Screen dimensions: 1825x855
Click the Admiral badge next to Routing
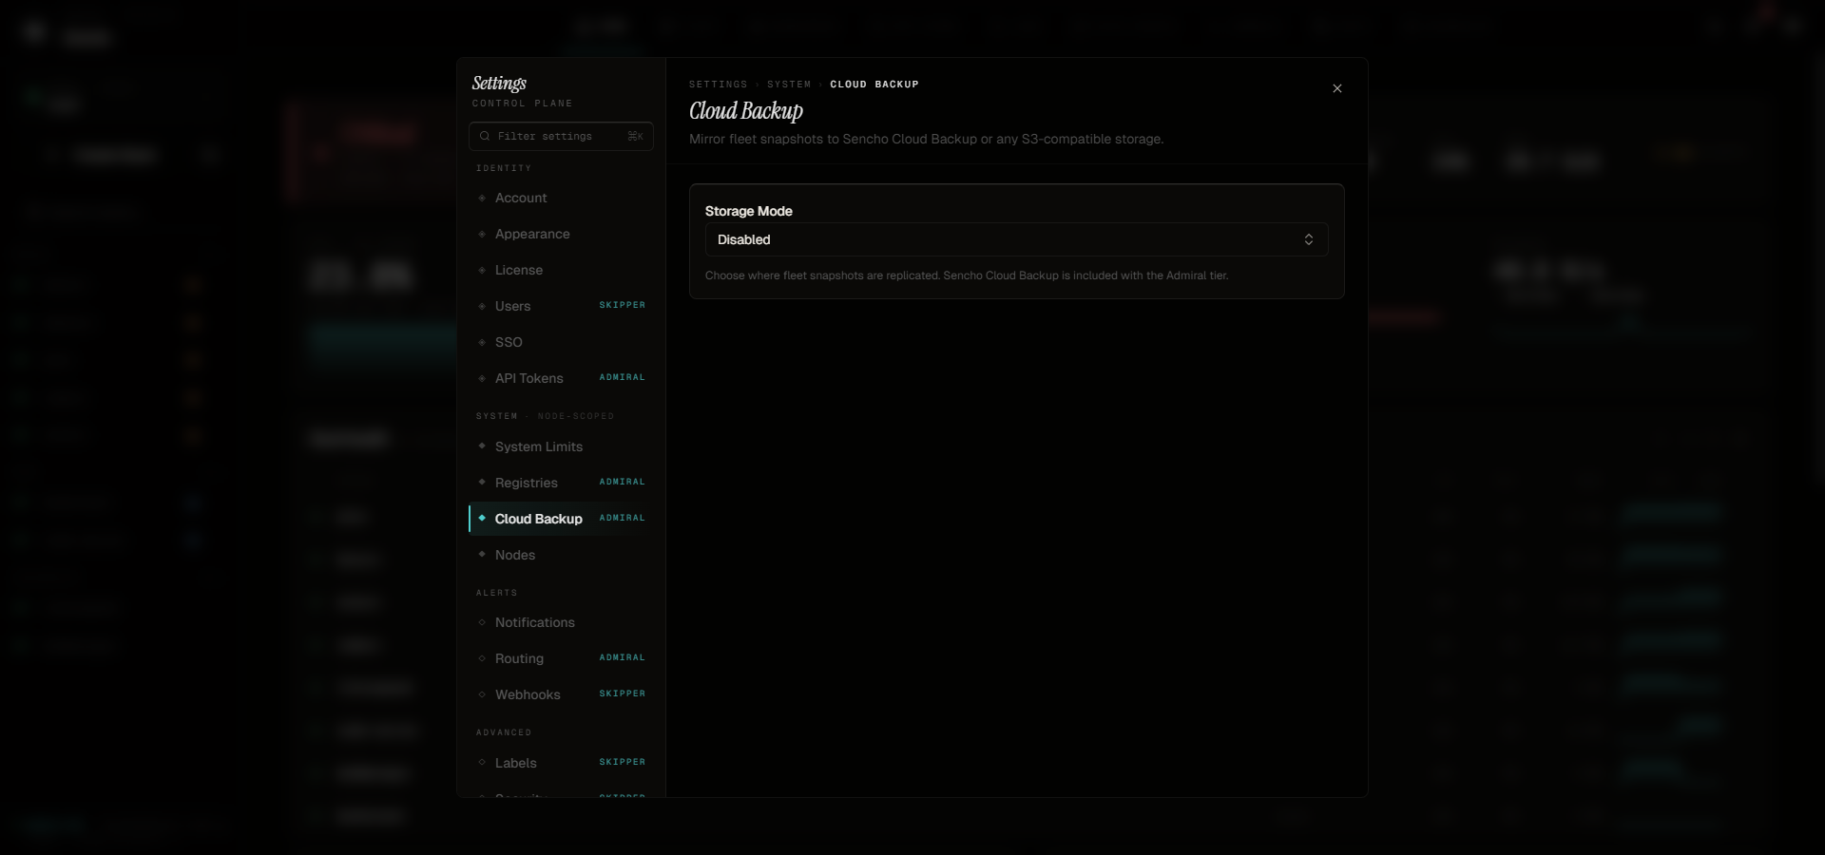click(x=623, y=657)
